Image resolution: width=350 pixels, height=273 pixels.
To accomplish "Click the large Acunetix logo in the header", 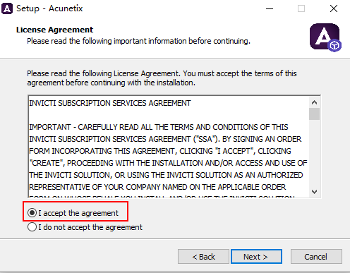I will coord(325,37).
